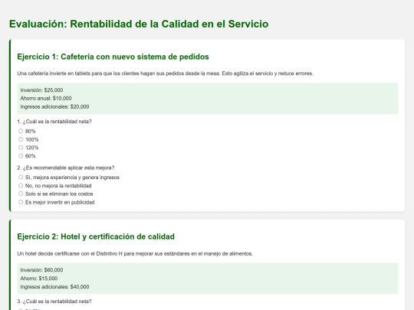Screen dimensions: 414x310
Task: Select the 100% answer option
Action: [x=21, y=139]
